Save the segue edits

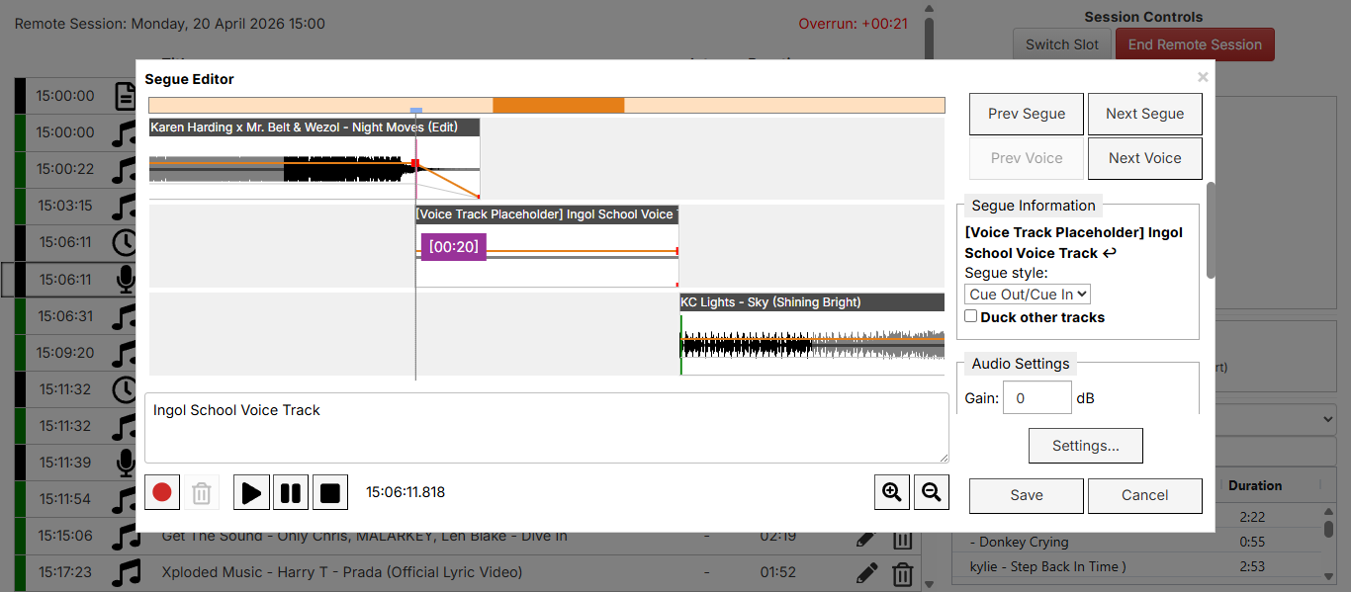pos(1027,495)
